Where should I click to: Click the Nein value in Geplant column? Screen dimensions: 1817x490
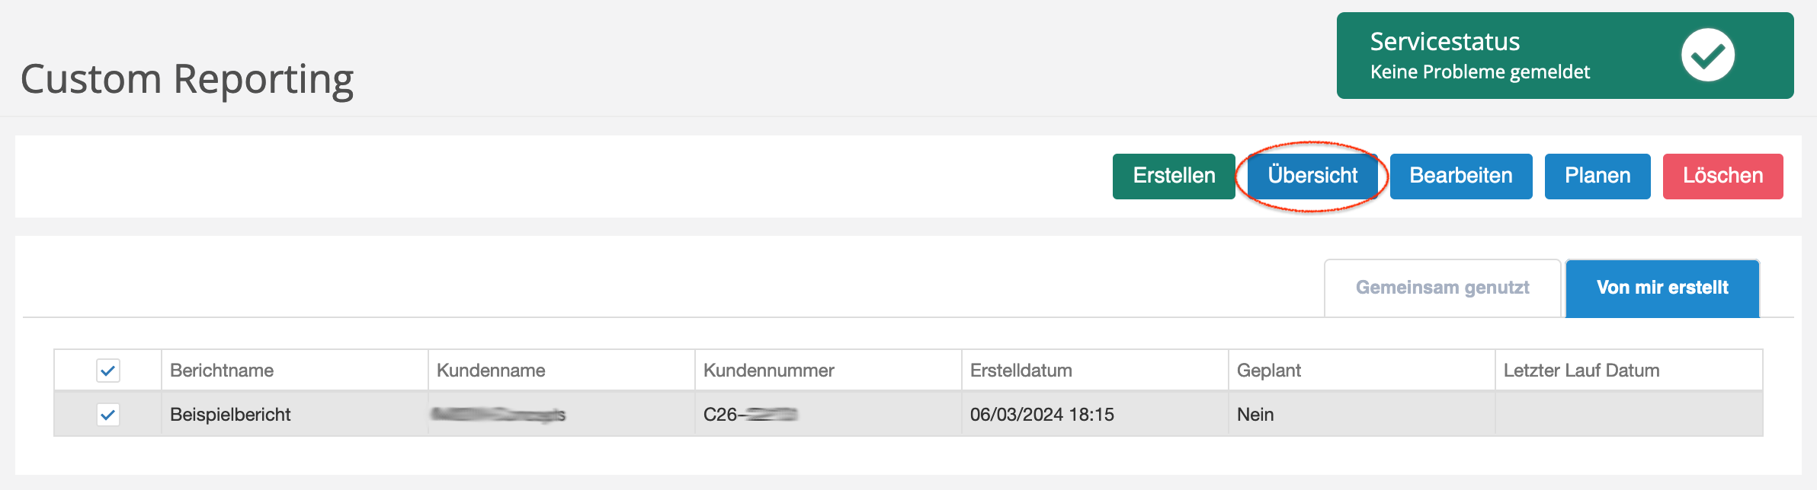point(1255,415)
